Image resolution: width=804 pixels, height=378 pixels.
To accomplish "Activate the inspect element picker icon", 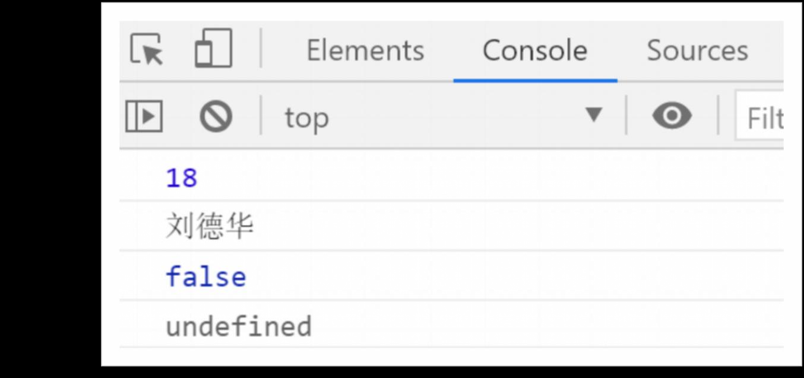I will 147,49.
